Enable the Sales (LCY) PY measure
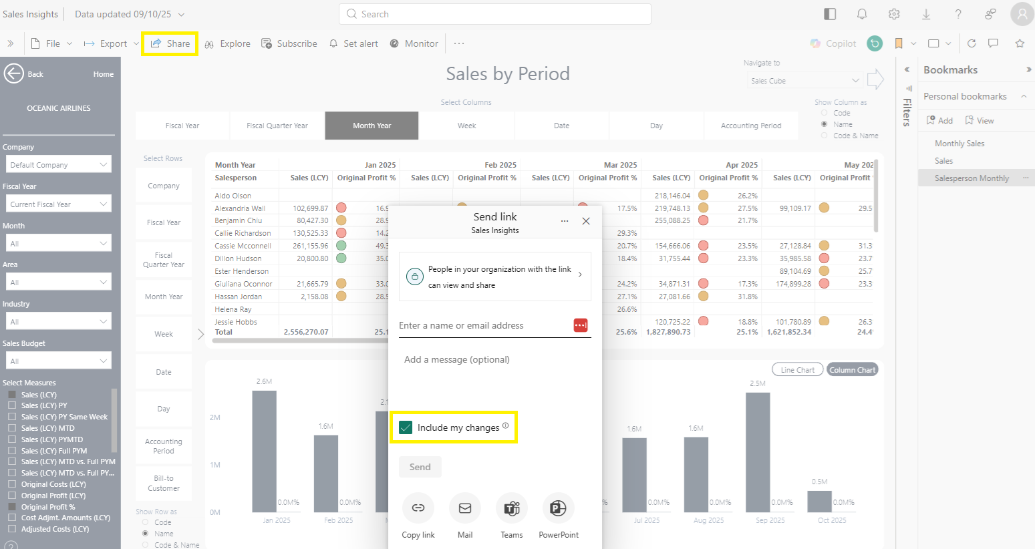This screenshot has width=1035, height=549. point(12,405)
